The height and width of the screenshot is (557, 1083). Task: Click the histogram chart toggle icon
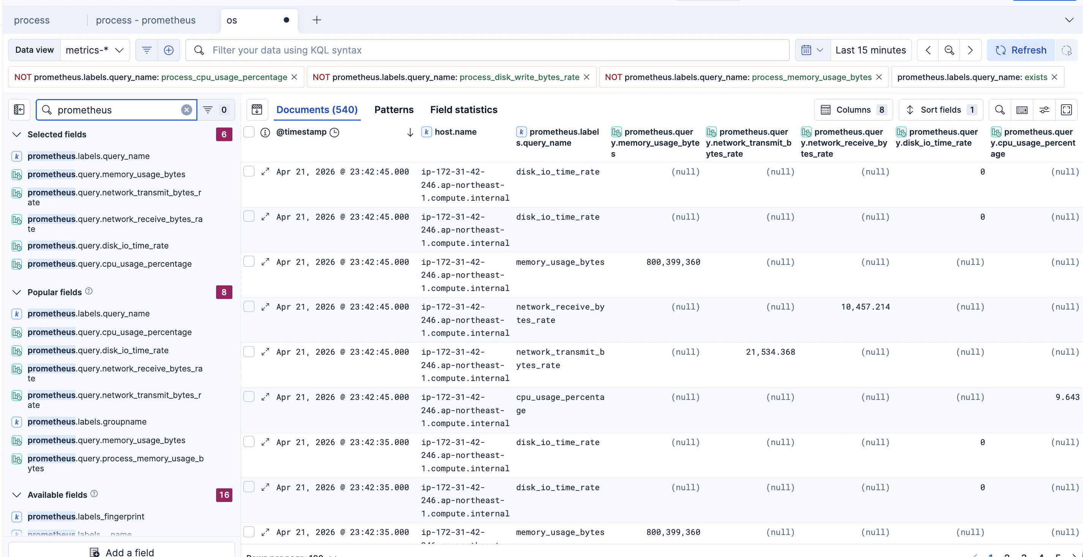257,110
